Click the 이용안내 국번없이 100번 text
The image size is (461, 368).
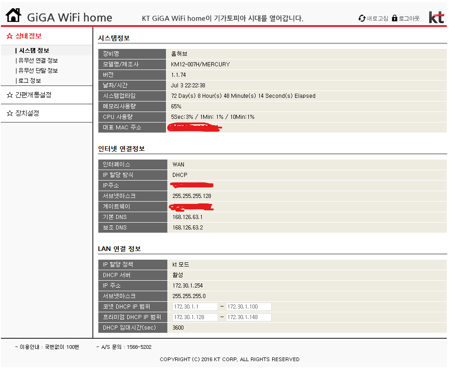tap(47, 347)
